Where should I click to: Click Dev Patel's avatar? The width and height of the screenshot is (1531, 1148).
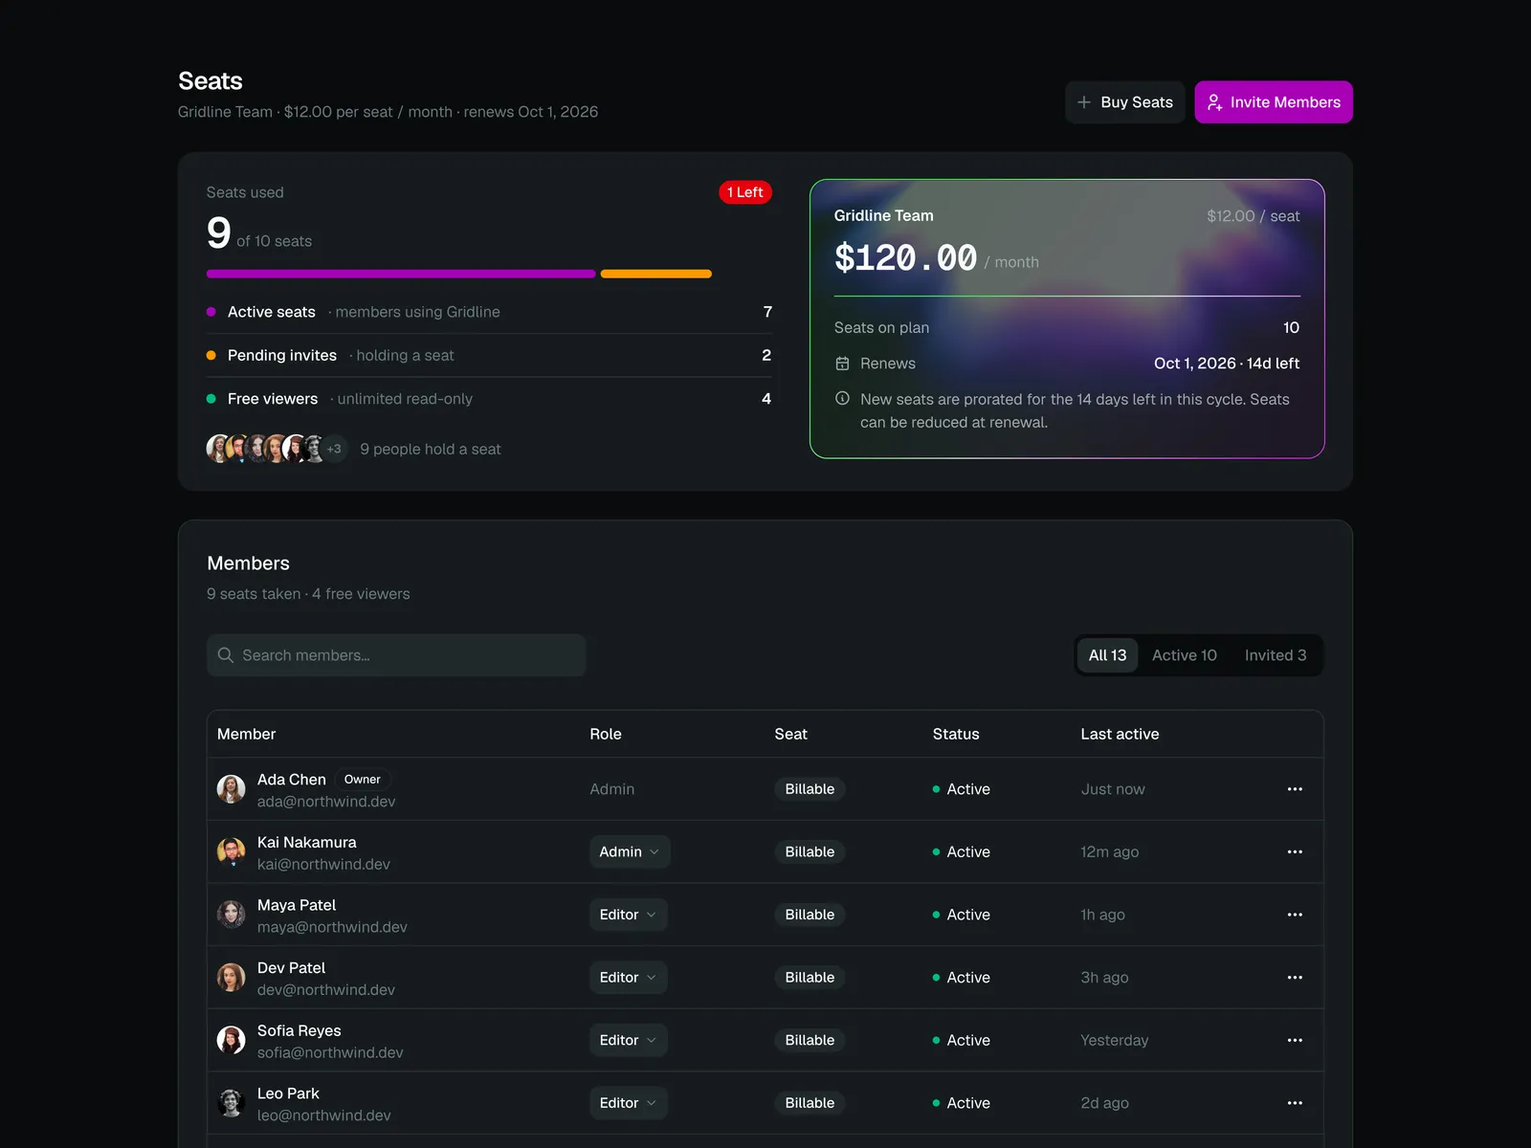tap(231, 978)
